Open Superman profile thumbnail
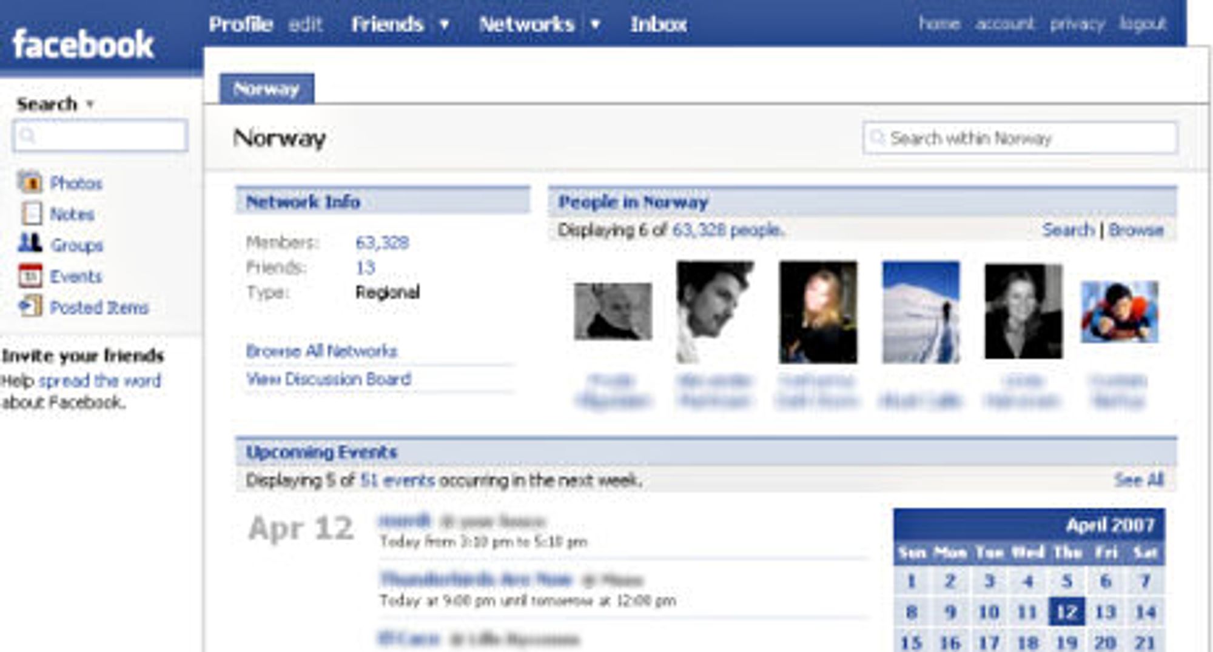This screenshot has width=1213, height=652. 1120,311
